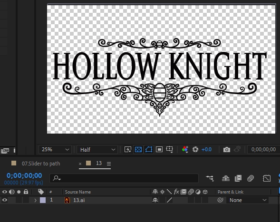
Task: Toggle solo box for 13.ai layer
Action: (x=19, y=200)
